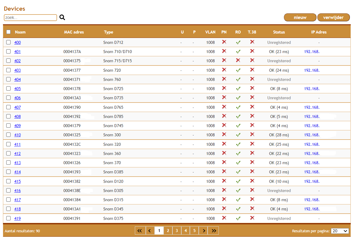Open IP address link in row 415

311,181
